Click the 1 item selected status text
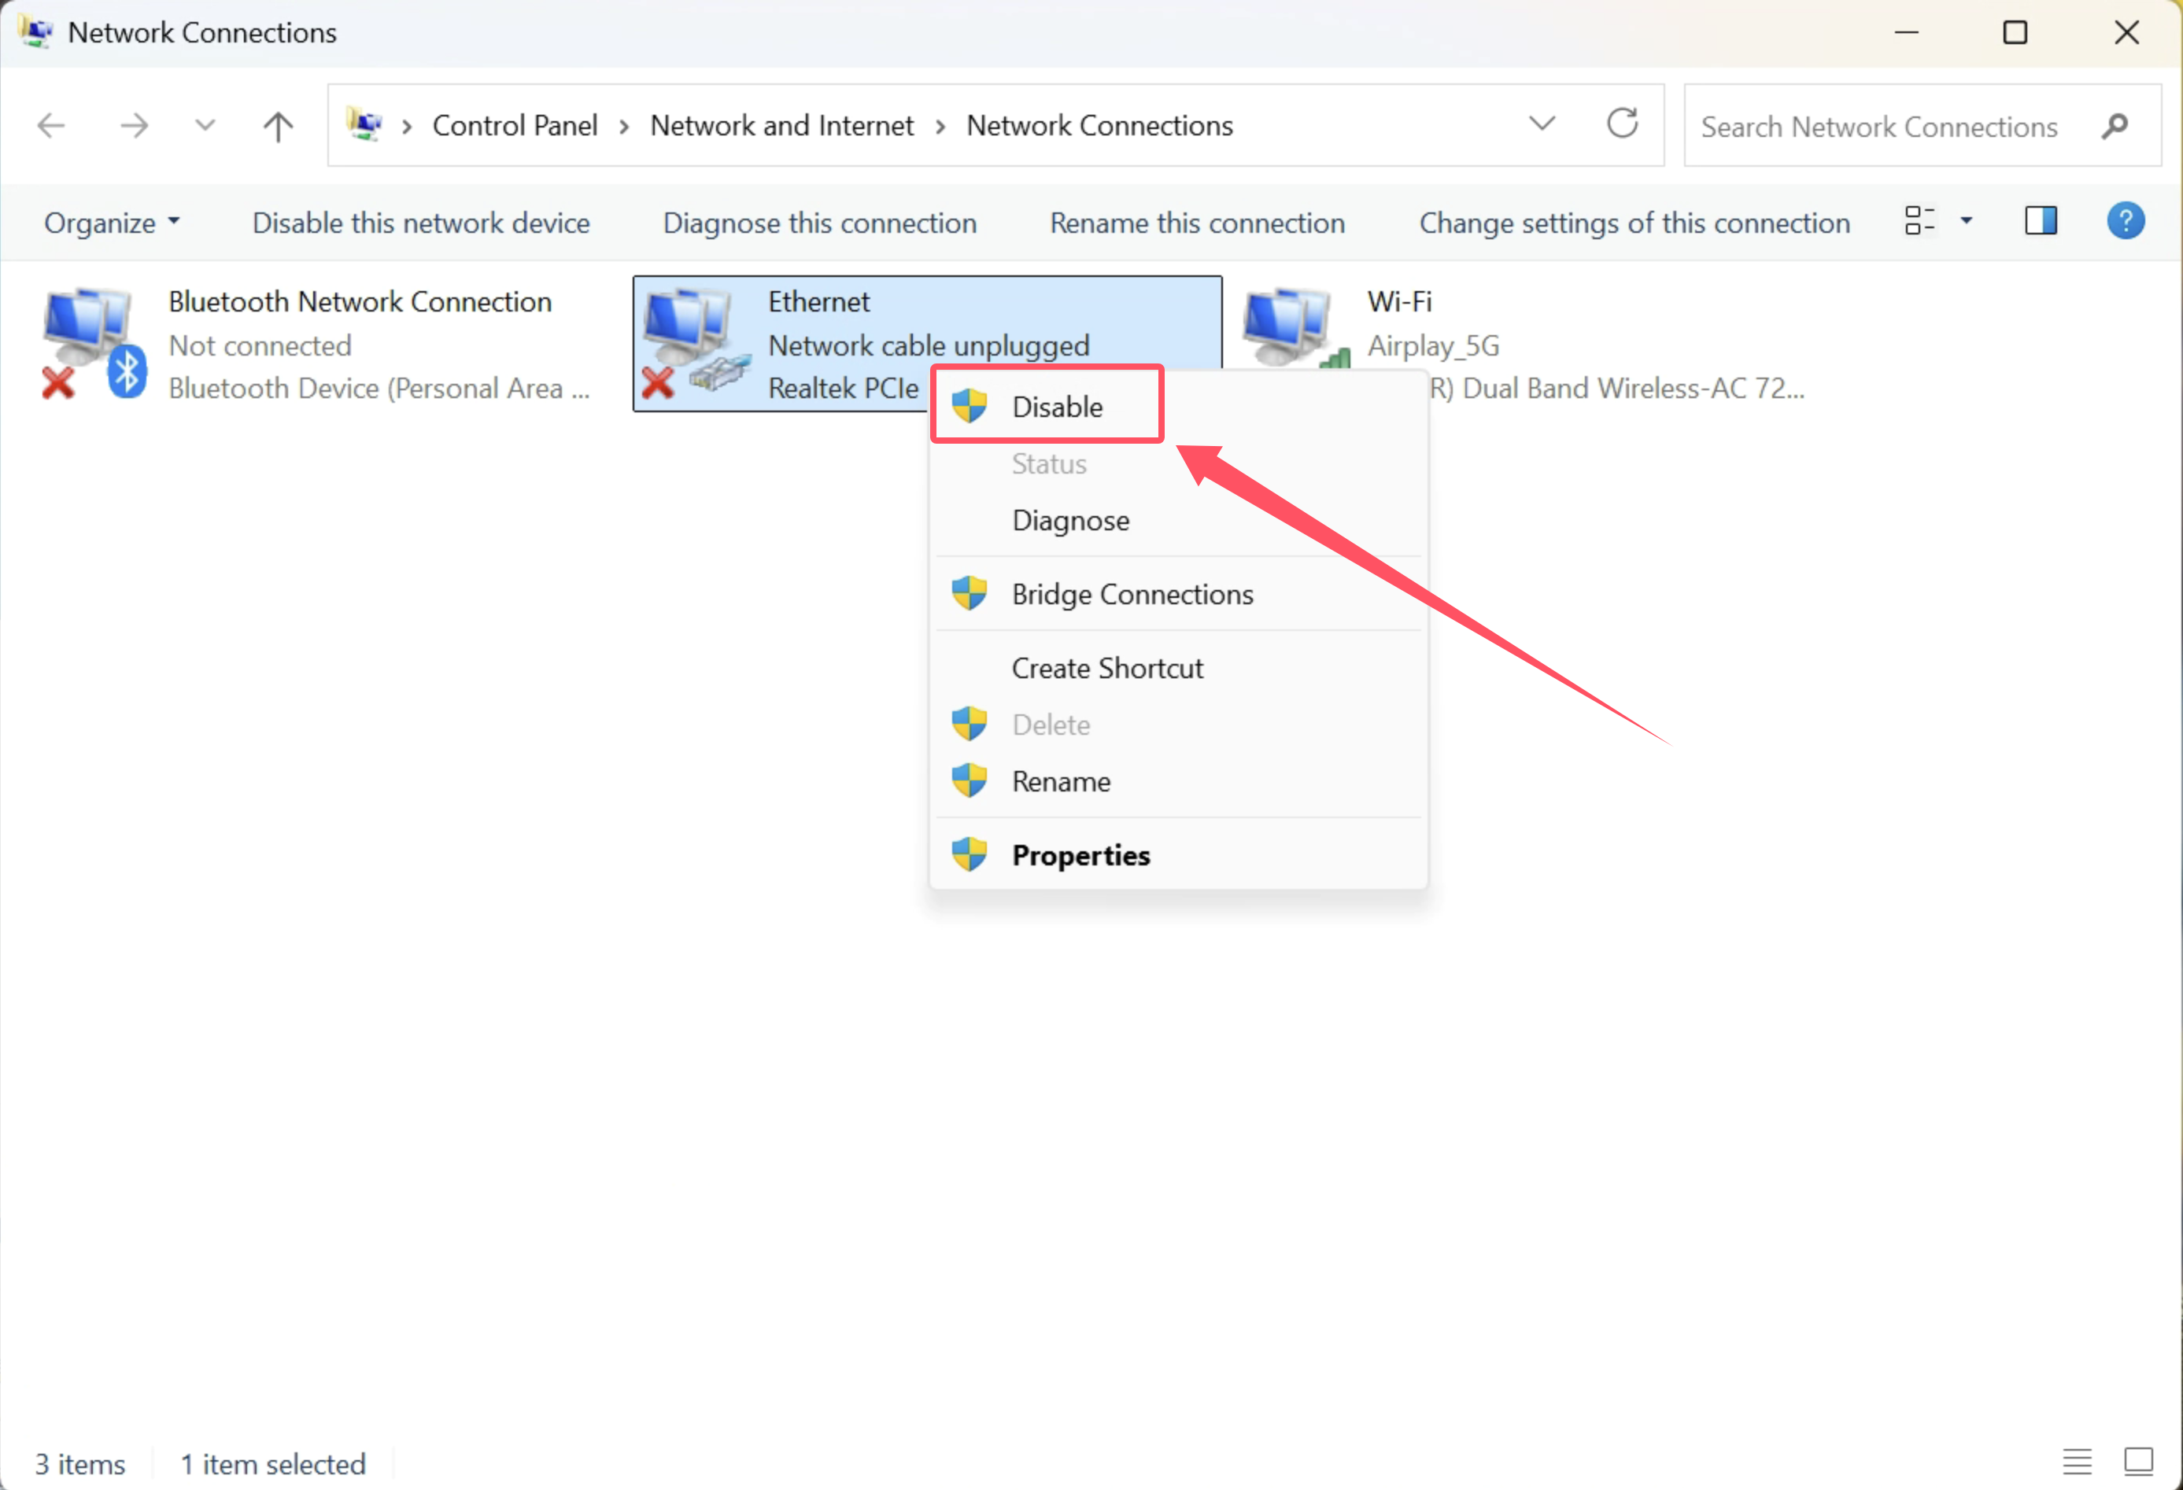2183x1490 pixels. (x=272, y=1464)
